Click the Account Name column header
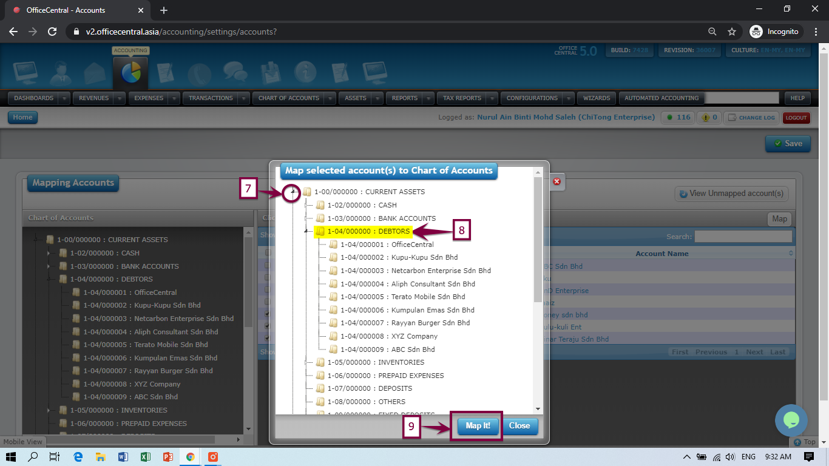Screen dimensions: 829x466 tap(662, 254)
